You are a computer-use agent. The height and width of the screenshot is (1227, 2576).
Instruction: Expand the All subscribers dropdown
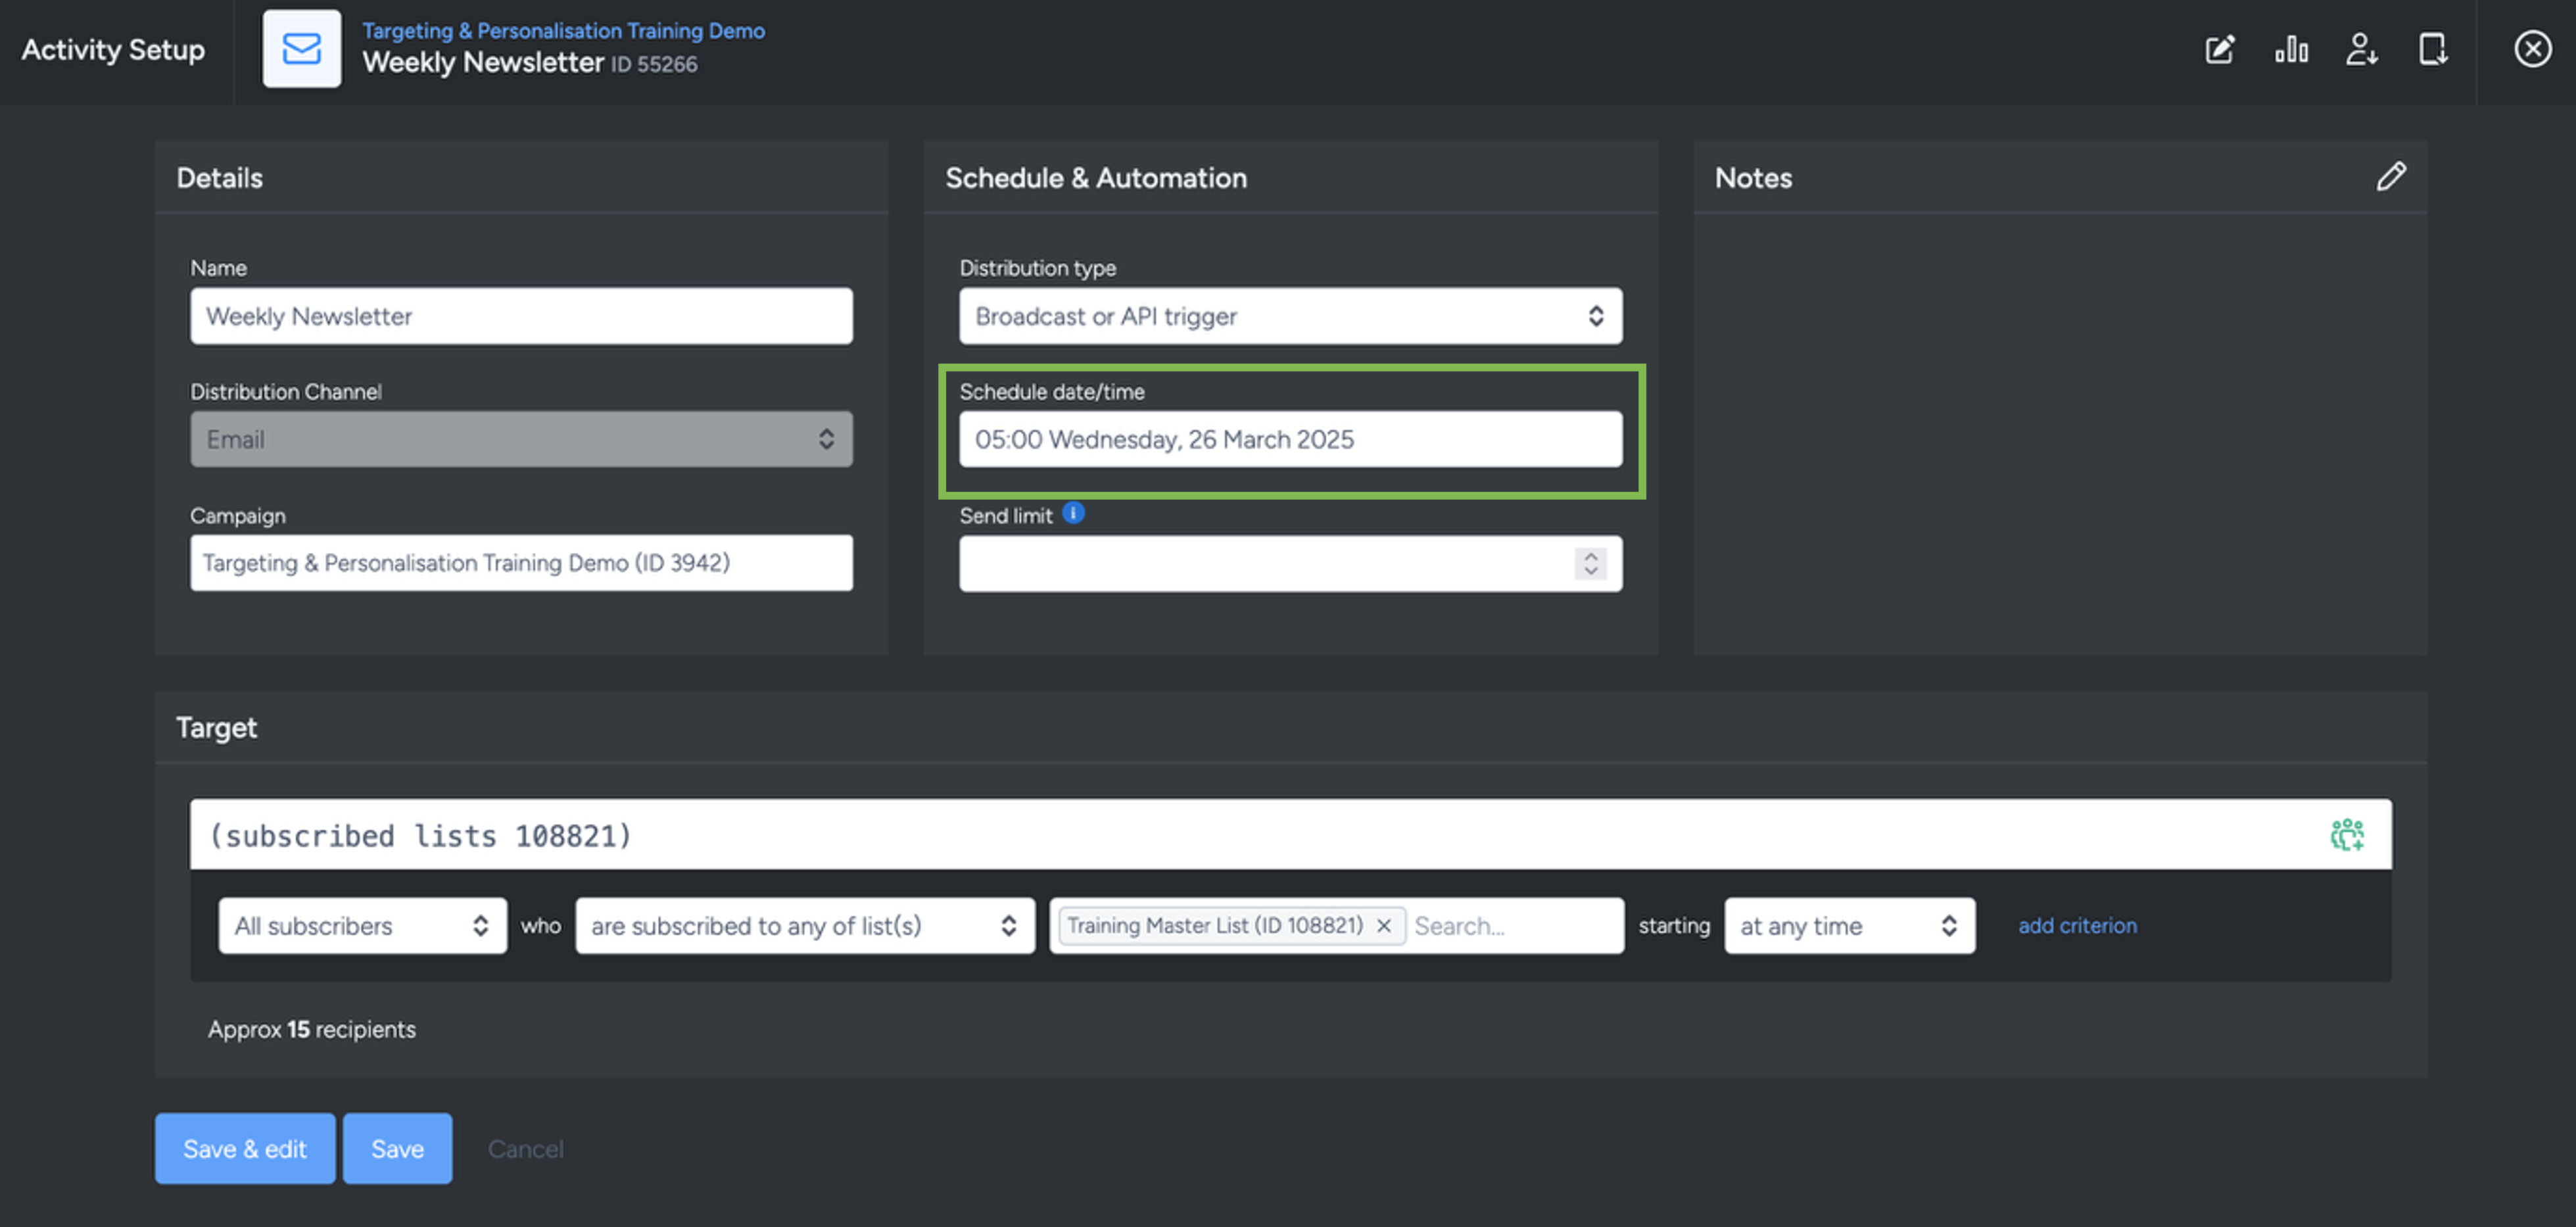coord(362,926)
